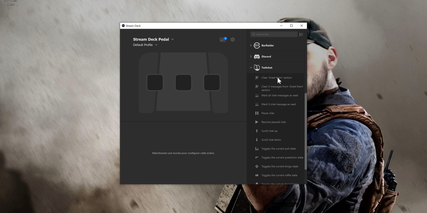Viewport: 427px width, 213px height.
Task: Collapse the Twitchat plugin category
Action: click(251, 68)
